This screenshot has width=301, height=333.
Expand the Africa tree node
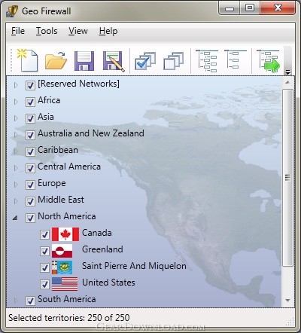tap(16, 102)
